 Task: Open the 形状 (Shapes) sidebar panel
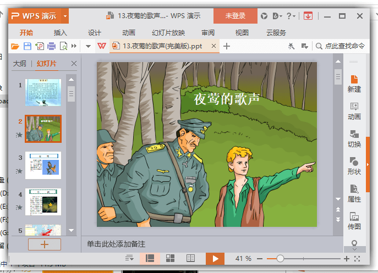[354, 166]
